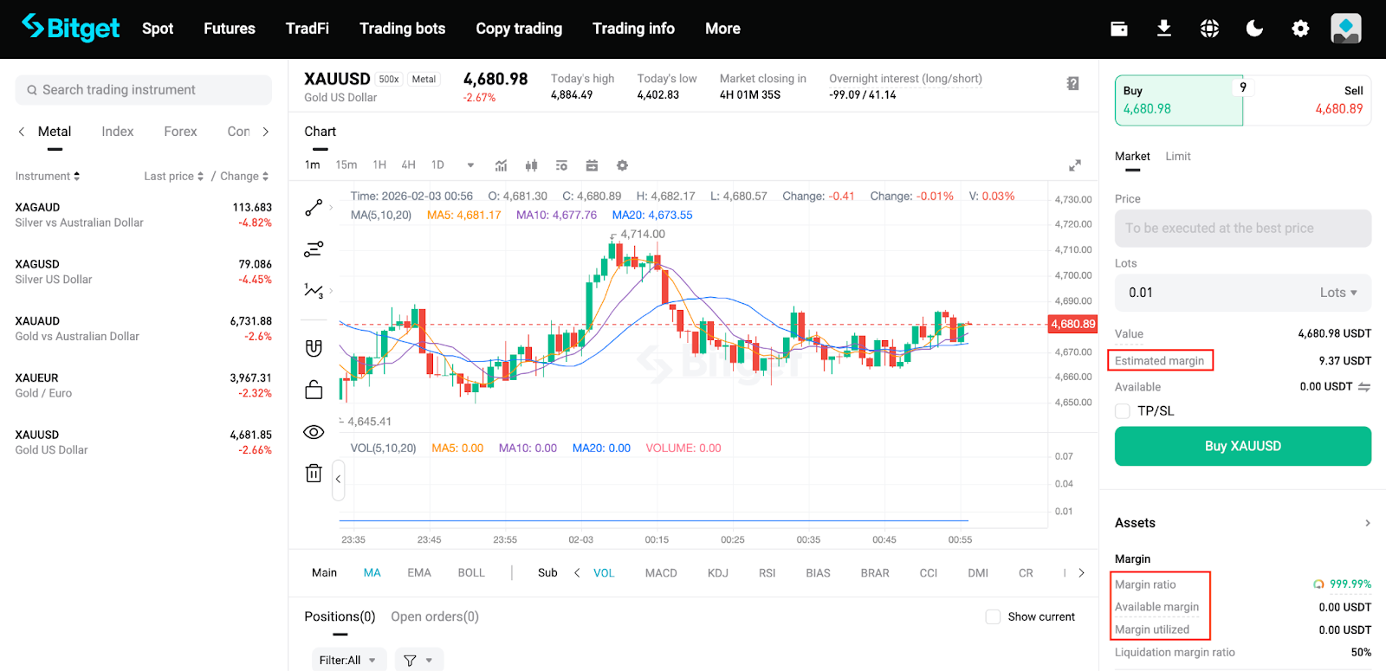This screenshot has width=1386, height=671.
Task: Open the Open orders(0) tab
Action: (435, 616)
